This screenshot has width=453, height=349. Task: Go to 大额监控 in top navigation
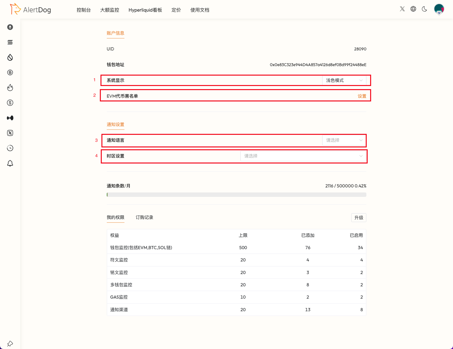pos(110,10)
